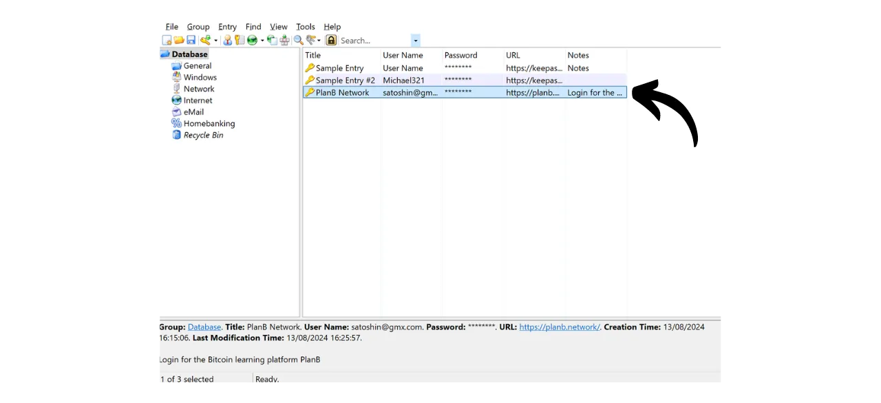881x403 pixels.
Task: Expand the search box dropdown arrow
Action: (x=415, y=41)
